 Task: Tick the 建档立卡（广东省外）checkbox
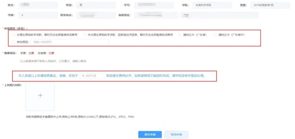pos(215,35)
